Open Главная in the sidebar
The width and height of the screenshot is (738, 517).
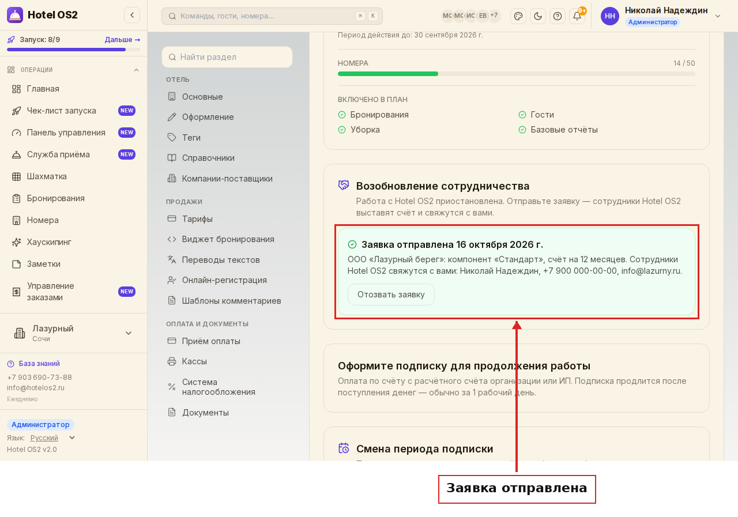tap(73, 89)
